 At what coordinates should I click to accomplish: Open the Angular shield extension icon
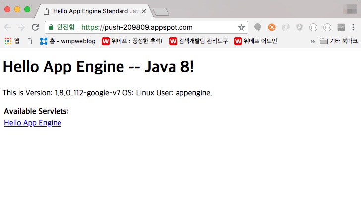click(300, 28)
